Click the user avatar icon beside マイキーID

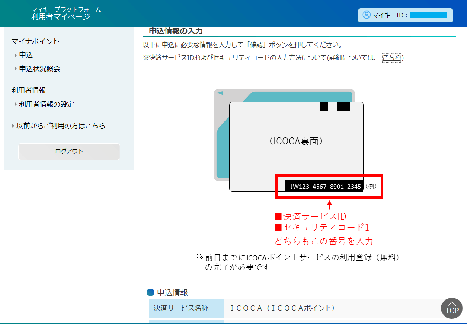pyautogui.click(x=366, y=15)
